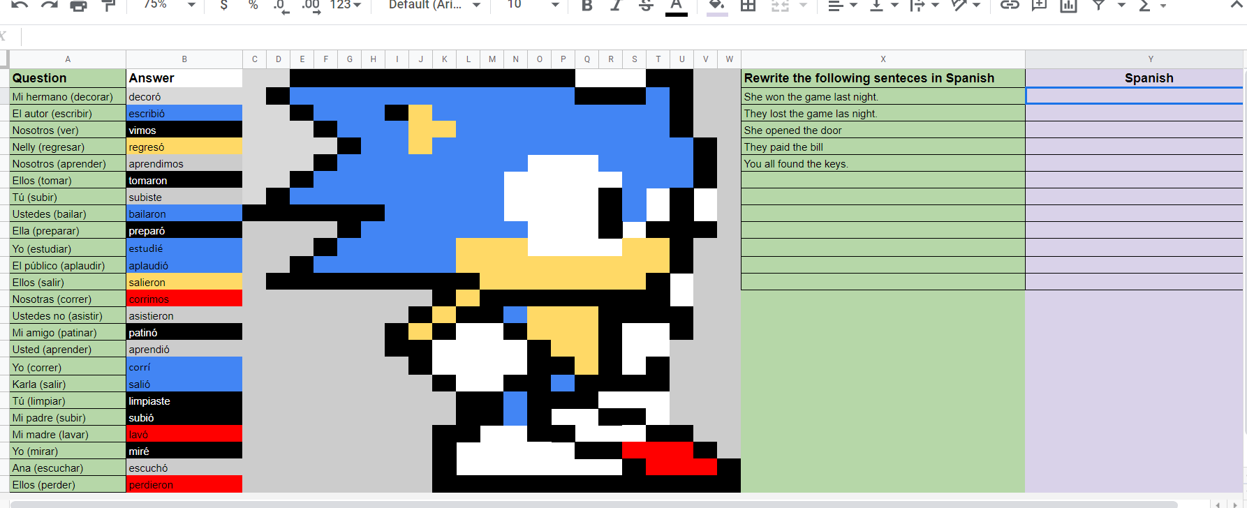Select the 'They lost the game las night.' cell
The height and width of the screenshot is (508, 1247).
click(883, 113)
